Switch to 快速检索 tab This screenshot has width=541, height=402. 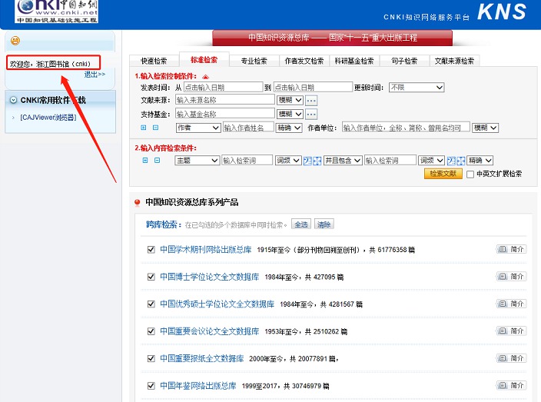[x=154, y=61]
